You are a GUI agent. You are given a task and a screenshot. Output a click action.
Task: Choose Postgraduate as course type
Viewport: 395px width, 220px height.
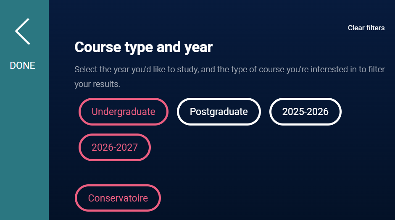pyautogui.click(x=219, y=112)
